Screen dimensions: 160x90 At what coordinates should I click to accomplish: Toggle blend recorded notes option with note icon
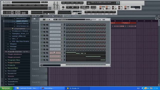click(113, 7)
